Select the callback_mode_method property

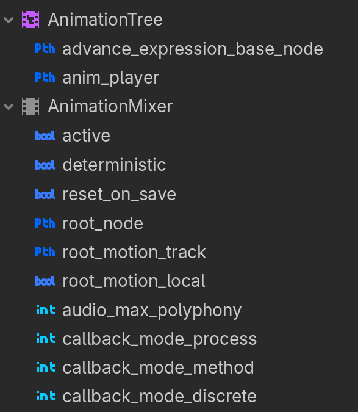pyautogui.click(x=159, y=367)
